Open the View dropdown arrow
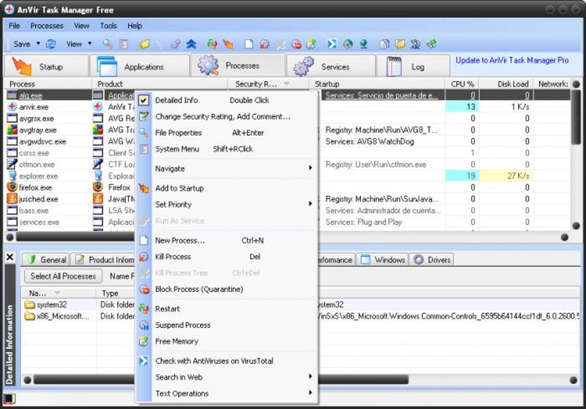 90,44
